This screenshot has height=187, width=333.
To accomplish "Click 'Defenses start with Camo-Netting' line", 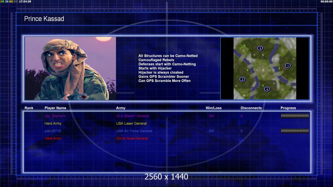I will pos(167,64).
